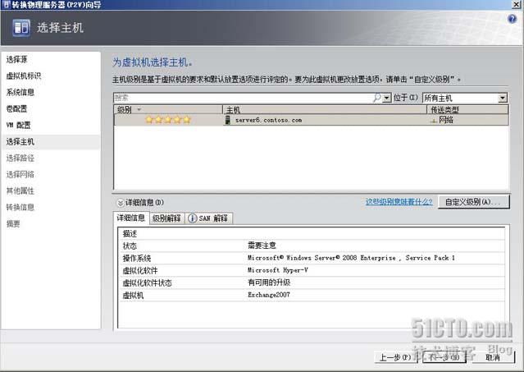Go to the VM 配置 step
524x372 pixels.
pyautogui.click(x=18, y=125)
